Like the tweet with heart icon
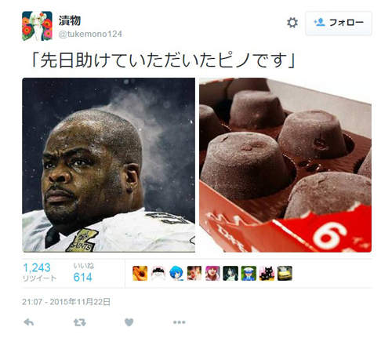392x338 pixels. coord(129,322)
